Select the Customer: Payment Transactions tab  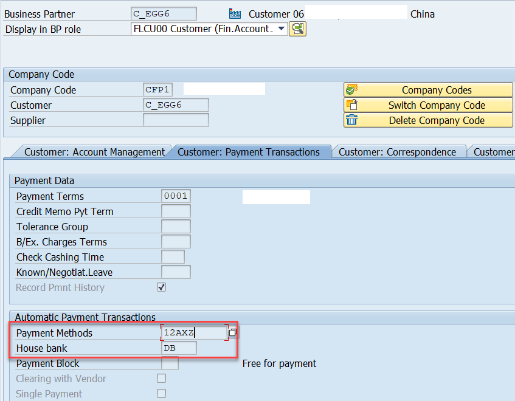pos(249,152)
